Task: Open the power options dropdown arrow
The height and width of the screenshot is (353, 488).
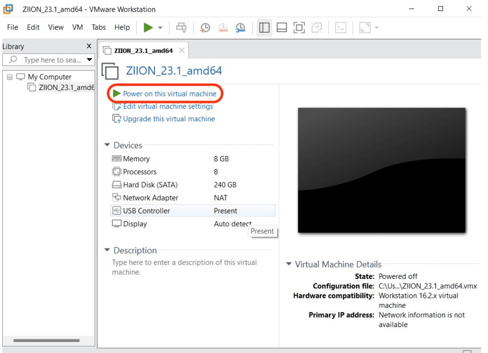Action: click(160, 28)
